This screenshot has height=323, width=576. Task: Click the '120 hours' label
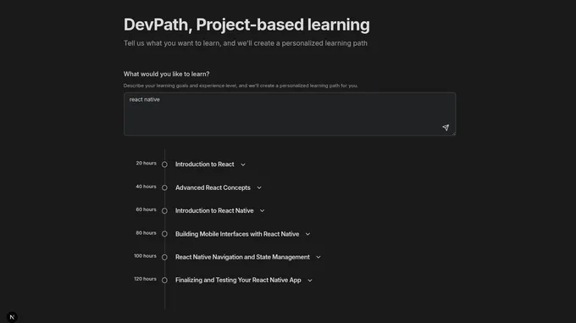145,279
